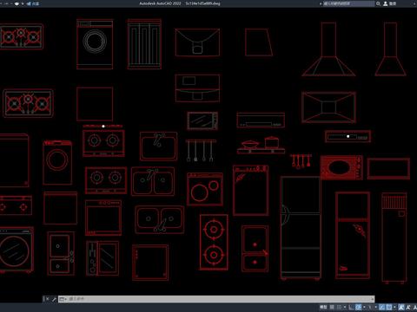
Task: Toggle the drawing grid display icon
Action: pyautogui.click(x=332, y=307)
